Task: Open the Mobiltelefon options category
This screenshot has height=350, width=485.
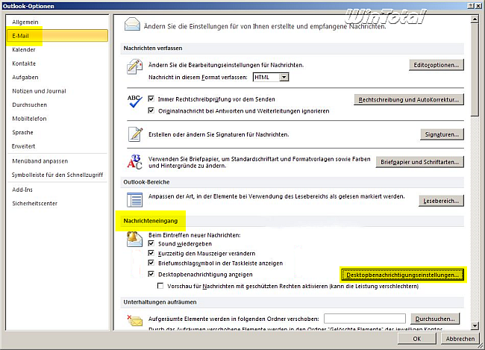Action: tap(57, 119)
